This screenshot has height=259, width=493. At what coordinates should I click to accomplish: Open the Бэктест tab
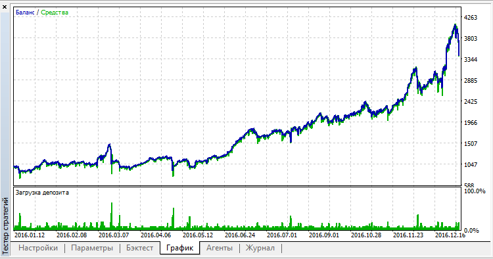139,248
